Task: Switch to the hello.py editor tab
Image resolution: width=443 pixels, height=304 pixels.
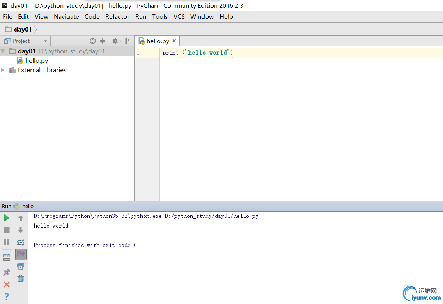Action: 158,41
